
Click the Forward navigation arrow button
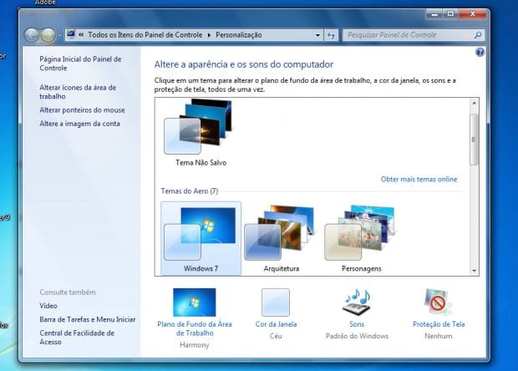click(x=48, y=35)
